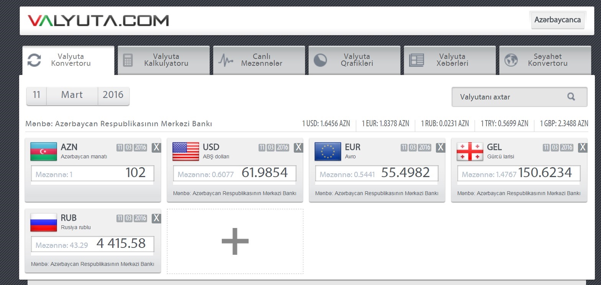Click the Rusiya rublu currency name

(x=76, y=227)
